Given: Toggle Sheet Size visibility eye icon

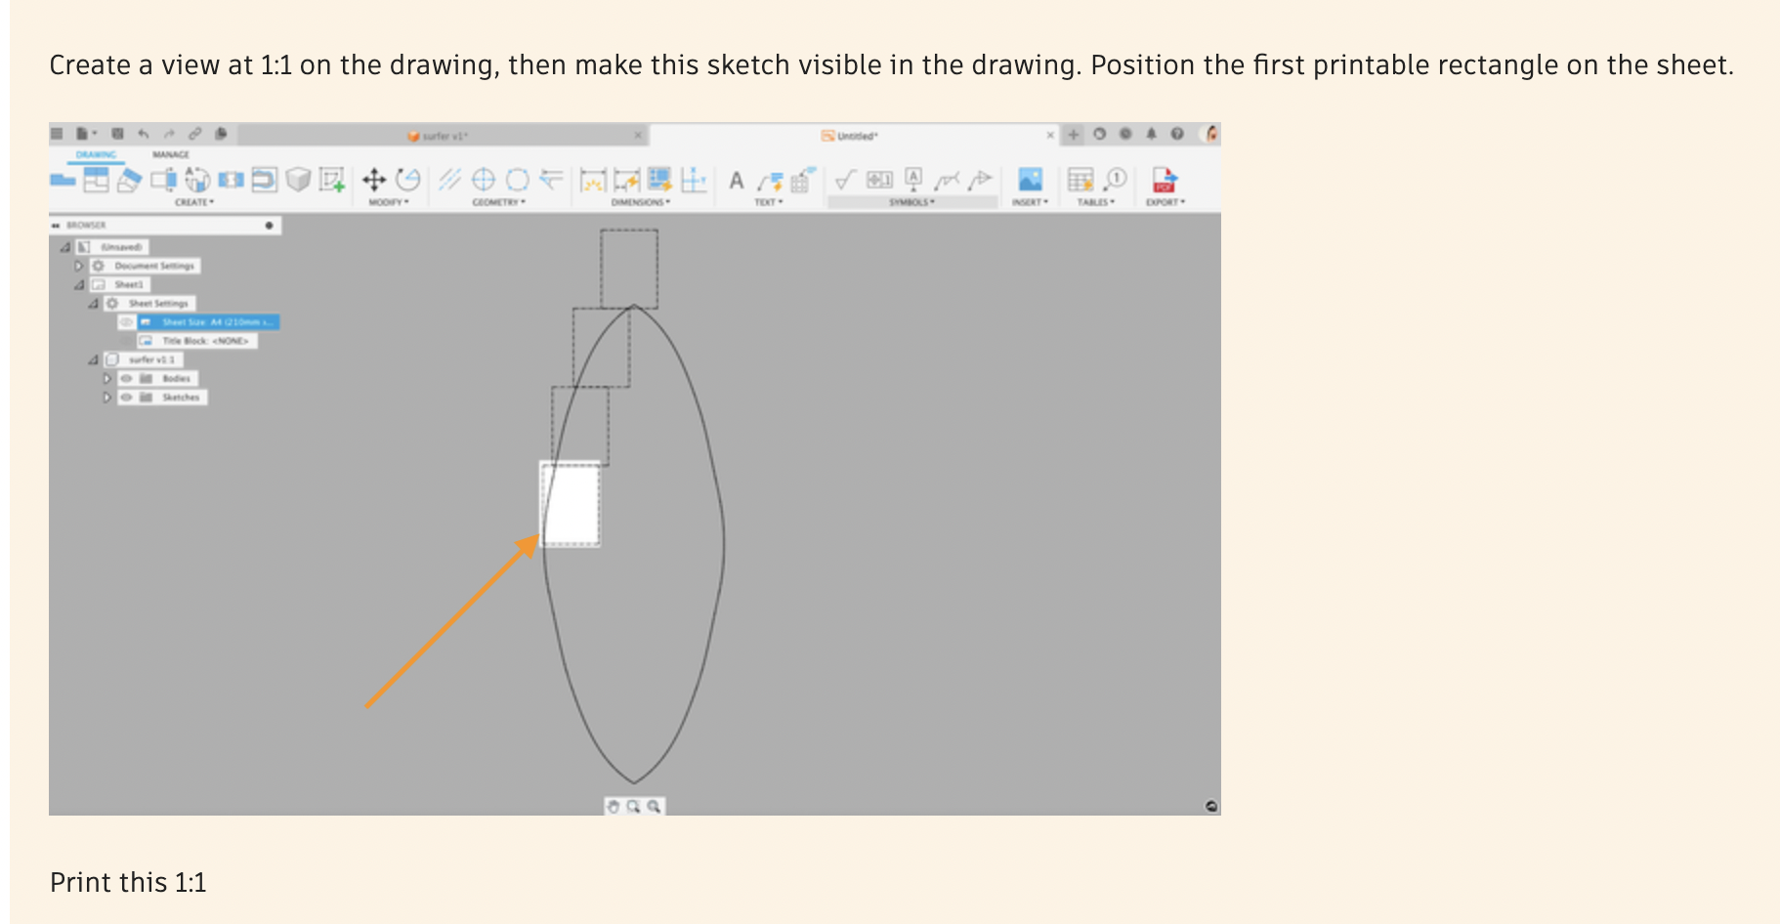Looking at the screenshot, I should click(127, 322).
